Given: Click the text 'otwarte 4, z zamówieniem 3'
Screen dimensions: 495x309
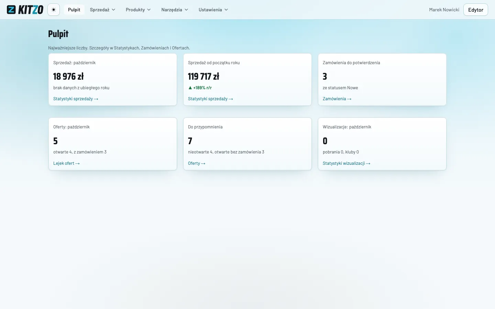Looking at the screenshot, I should [x=80, y=152].
